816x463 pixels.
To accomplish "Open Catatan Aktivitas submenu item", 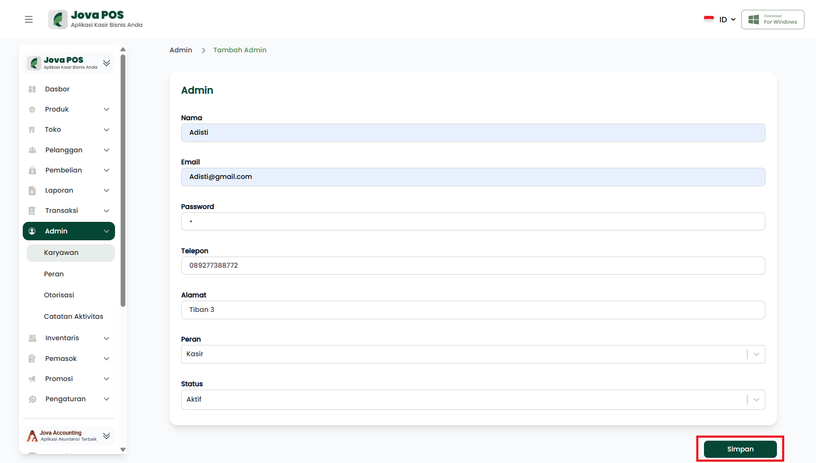I will (73, 317).
